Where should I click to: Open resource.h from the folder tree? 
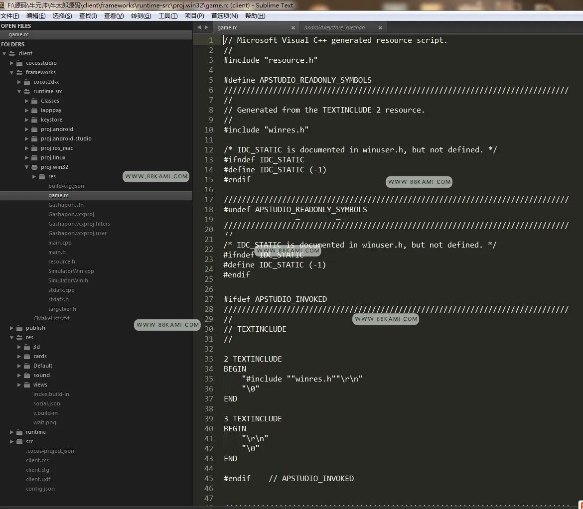point(62,261)
